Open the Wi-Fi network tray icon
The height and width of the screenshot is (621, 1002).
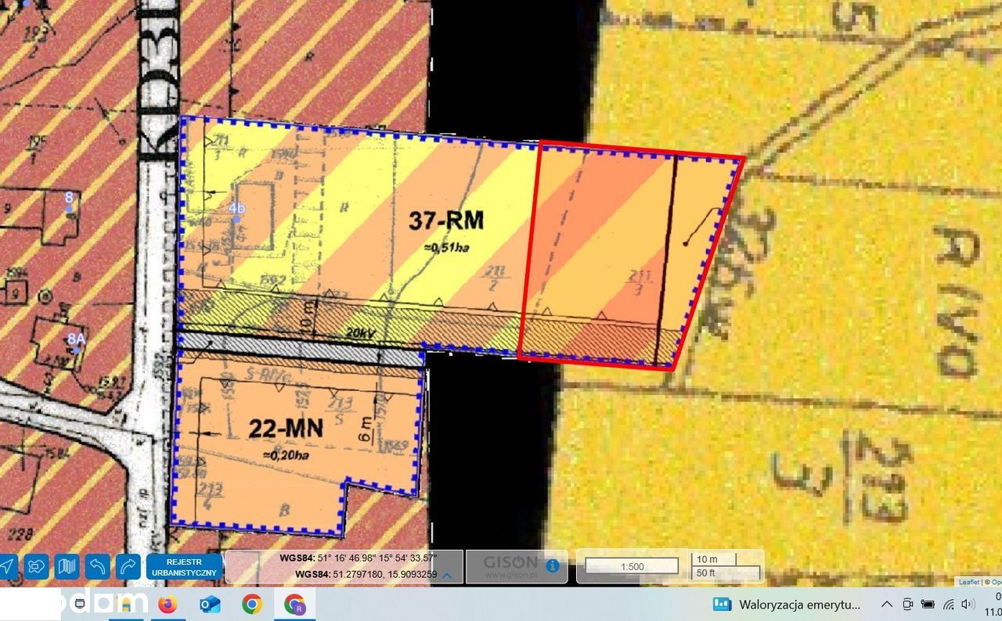click(948, 605)
